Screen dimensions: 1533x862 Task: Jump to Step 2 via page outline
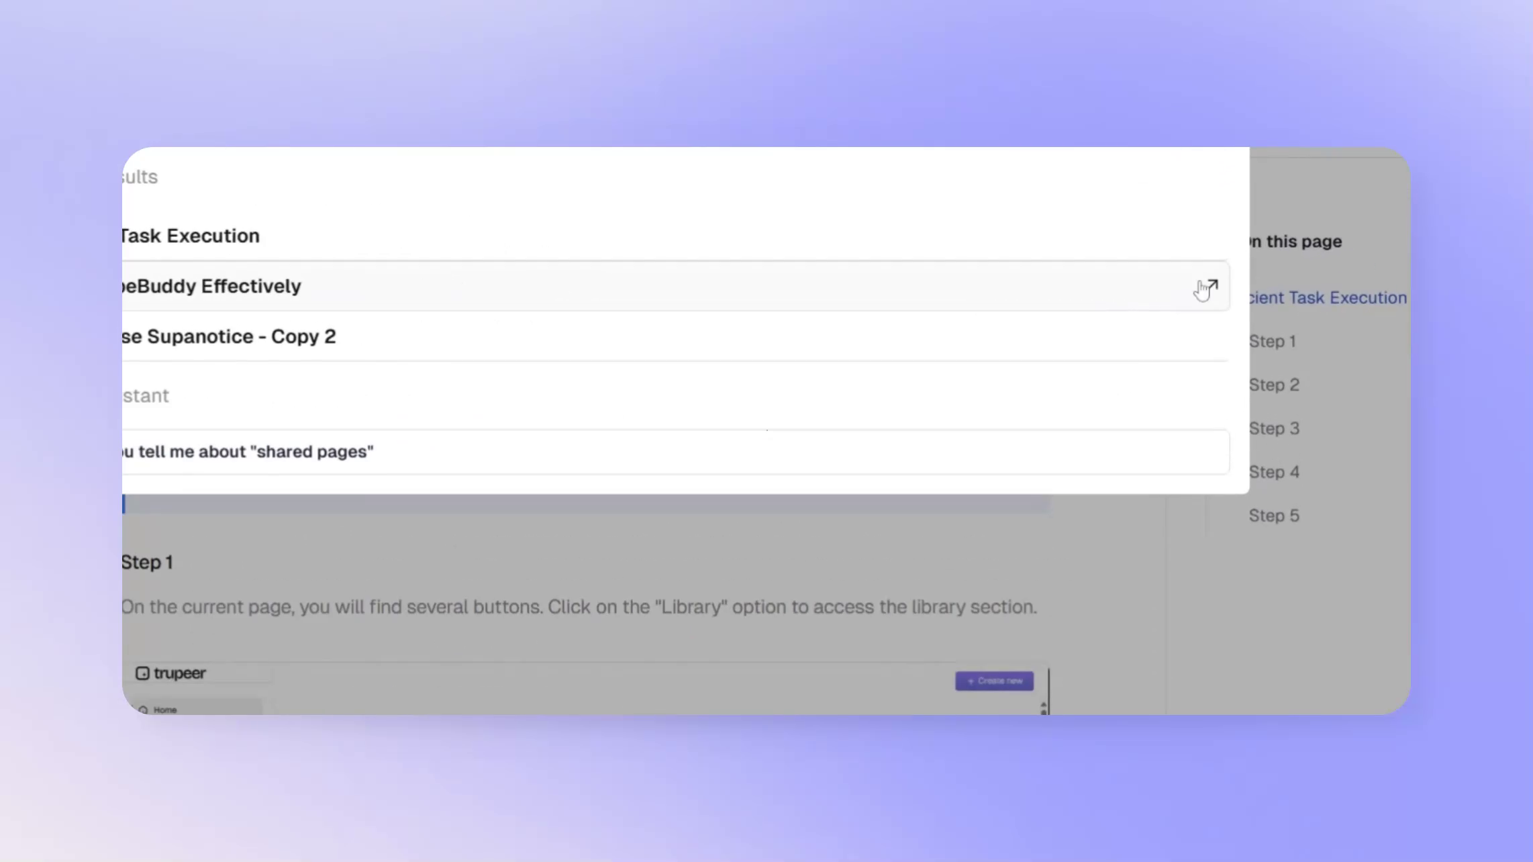[1273, 384]
